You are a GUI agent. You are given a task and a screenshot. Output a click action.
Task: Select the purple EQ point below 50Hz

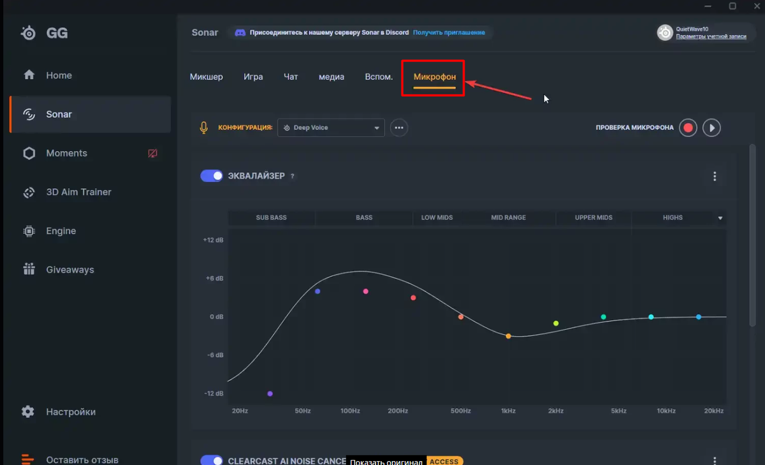[270, 394]
